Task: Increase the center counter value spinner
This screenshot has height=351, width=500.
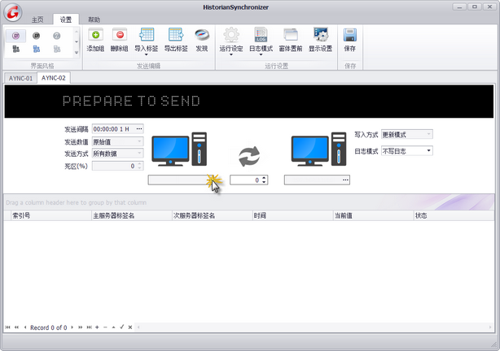Action: [264, 178]
